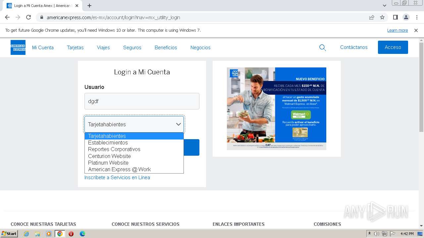Image resolution: width=424 pixels, height=238 pixels.
Task: Open the Chrome profile avatar
Action: [x=406, y=17]
